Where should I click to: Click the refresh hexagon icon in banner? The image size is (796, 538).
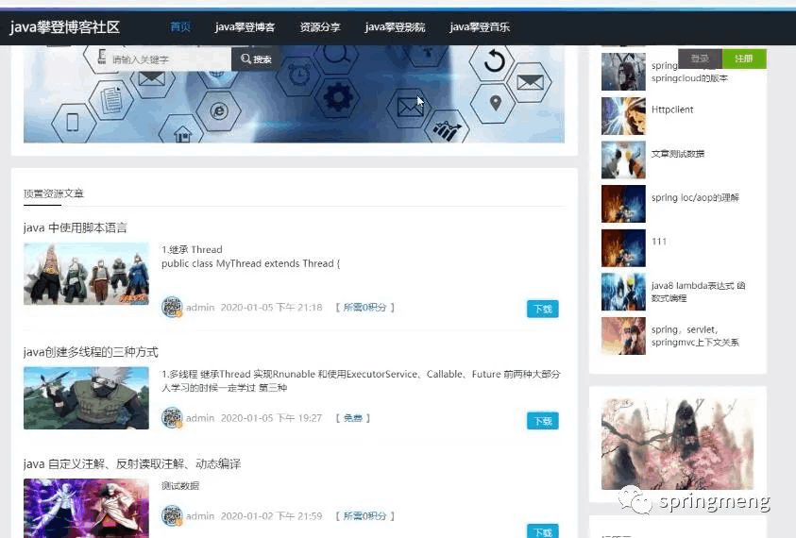[494, 62]
